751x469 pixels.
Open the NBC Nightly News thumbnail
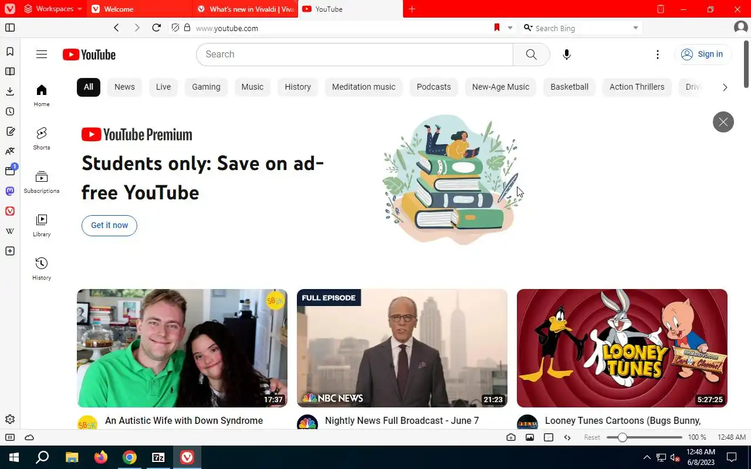click(402, 348)
